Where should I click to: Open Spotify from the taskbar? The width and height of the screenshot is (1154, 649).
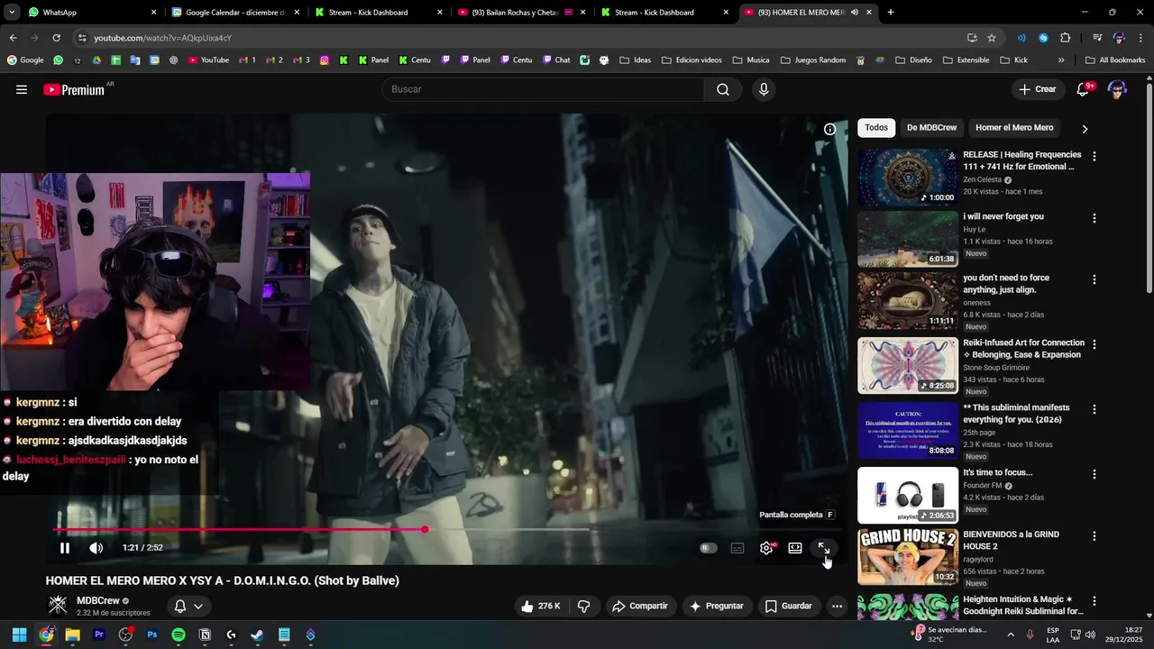(179, 635)
